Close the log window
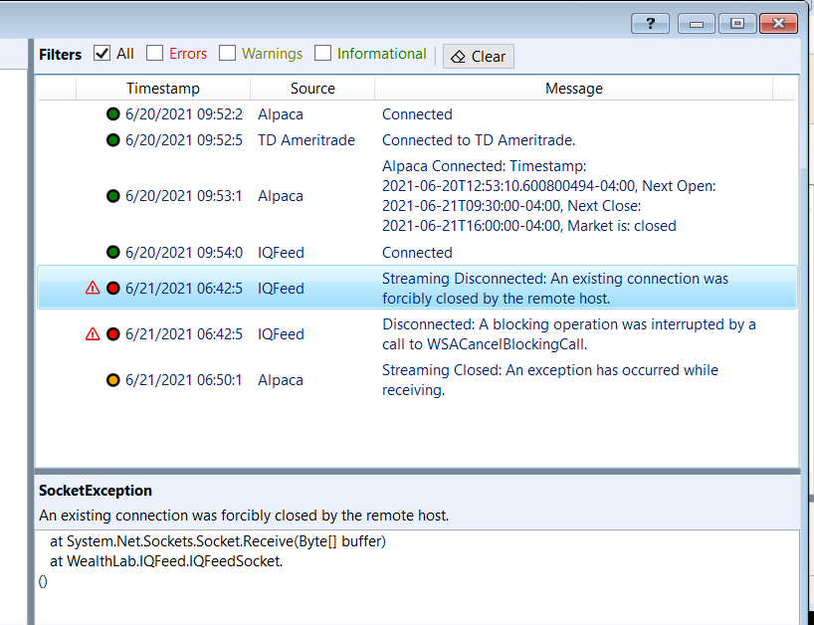The height and width of the screenshot is (625, 814). pos(778,23)
